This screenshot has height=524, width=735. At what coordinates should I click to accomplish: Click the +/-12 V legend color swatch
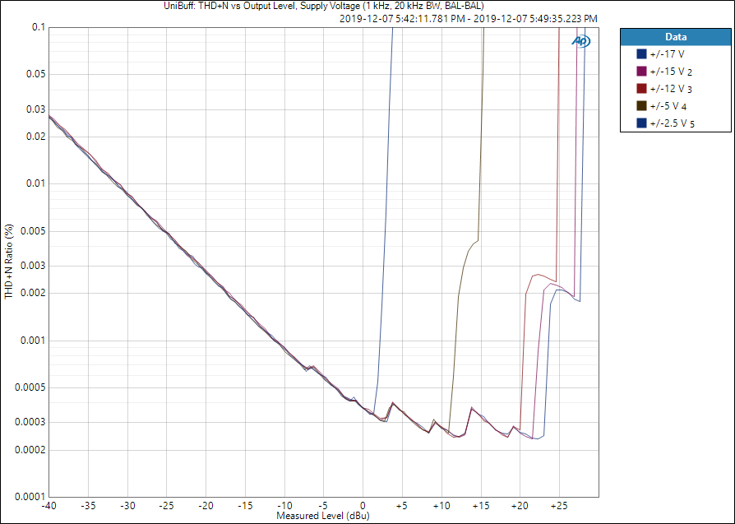[641, 89]
